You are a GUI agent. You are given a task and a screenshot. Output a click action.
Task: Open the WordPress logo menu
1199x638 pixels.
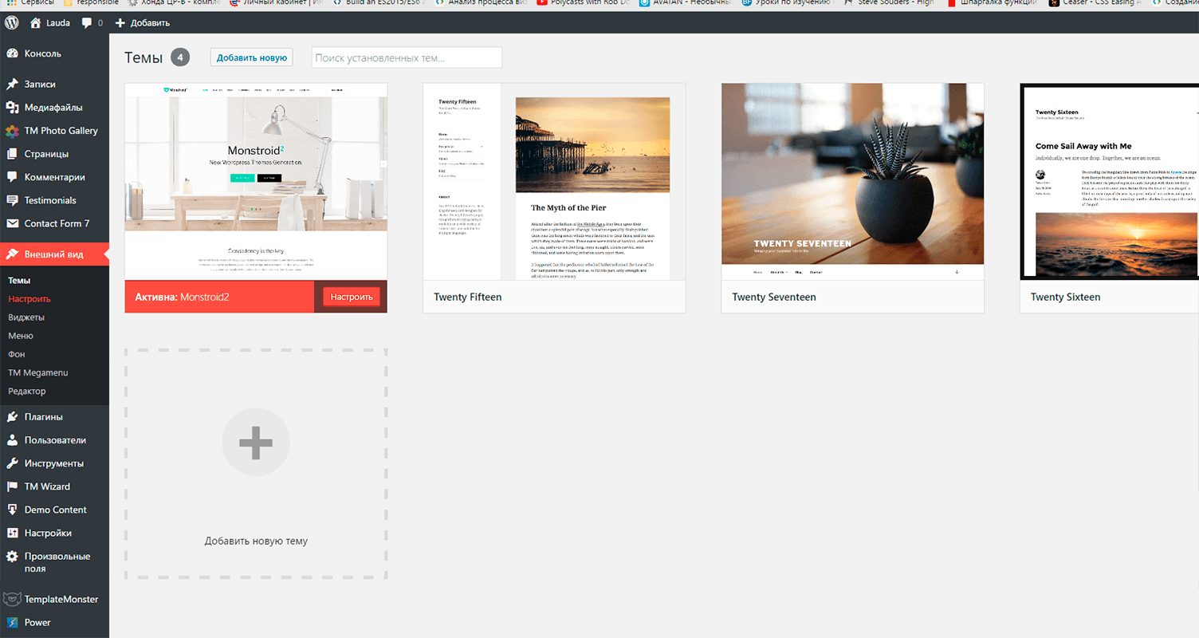click(x=12, y=23)
